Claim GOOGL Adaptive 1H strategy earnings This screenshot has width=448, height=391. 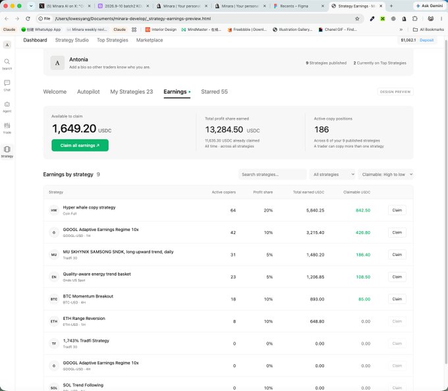coord(397,232)
